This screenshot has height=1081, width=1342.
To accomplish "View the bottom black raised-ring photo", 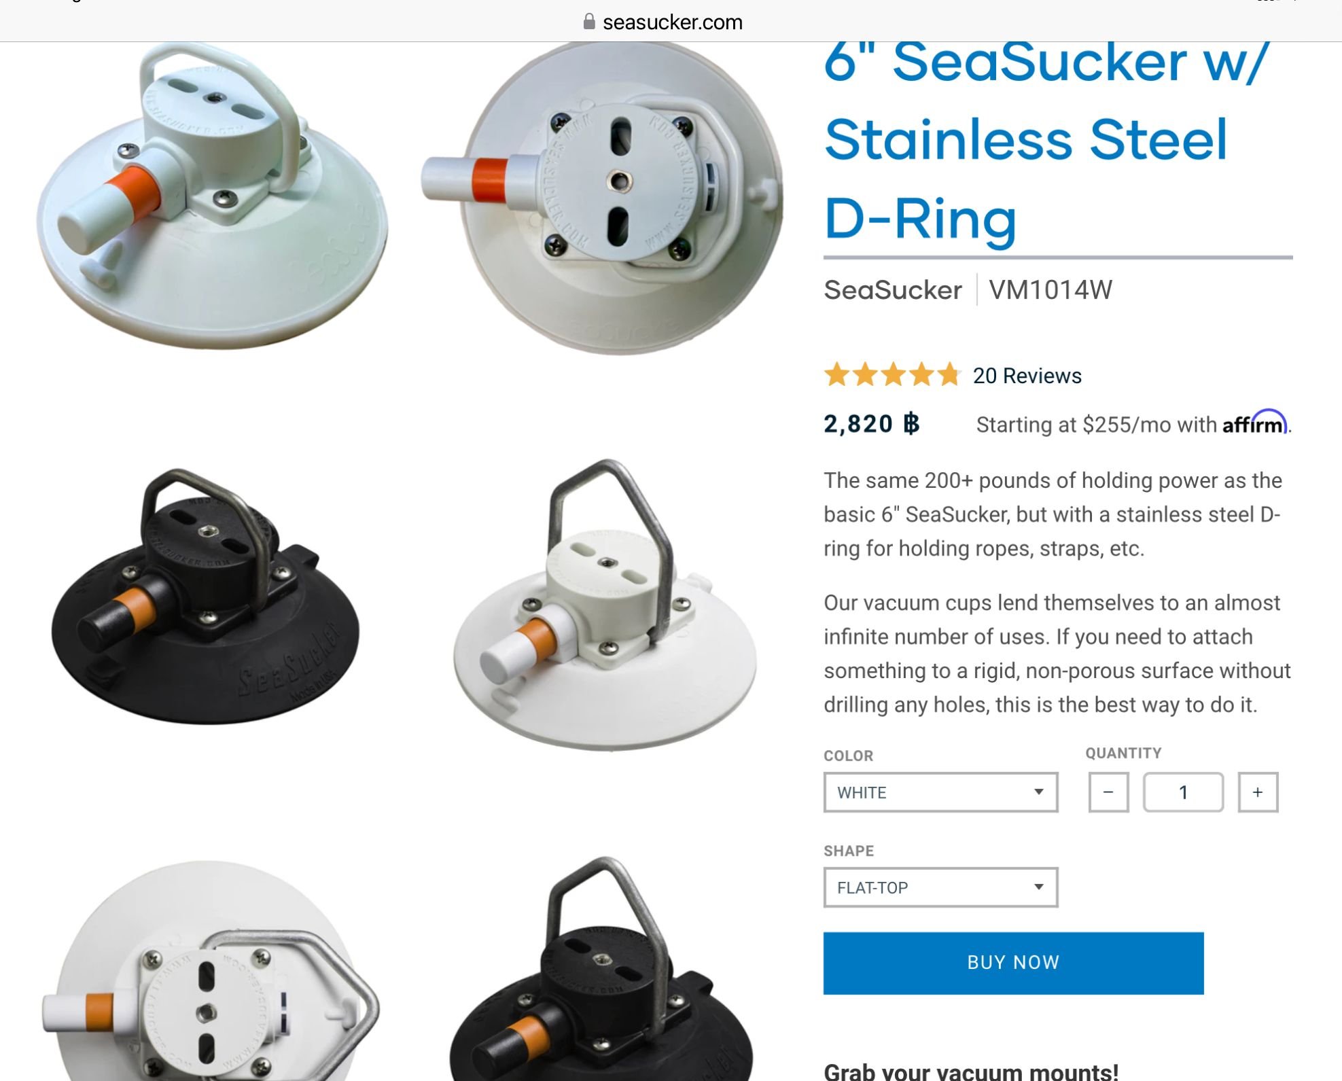I will point(601,968).
